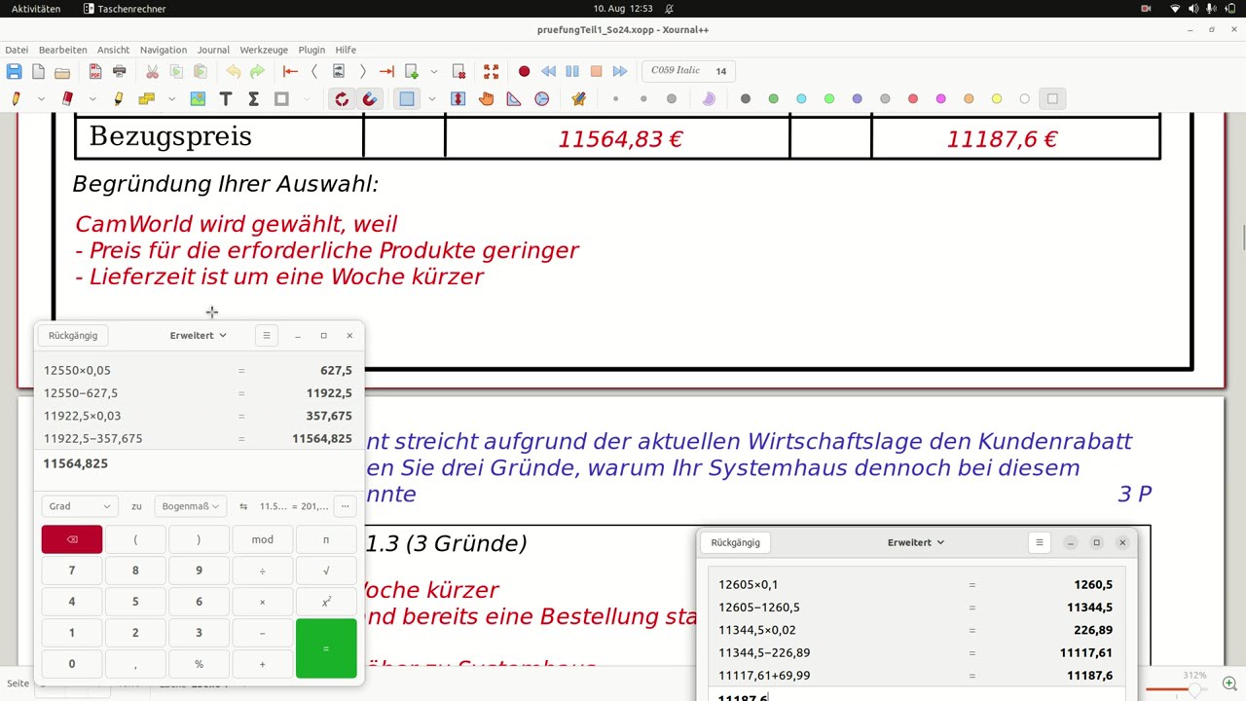1246x701 pixels.
Task: Pick the yellow pen color
Action: [x=997, y=98]
